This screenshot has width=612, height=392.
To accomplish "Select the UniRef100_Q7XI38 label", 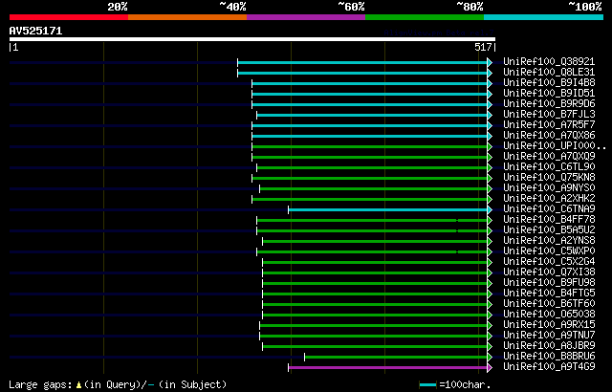I will tap(549, 272).
